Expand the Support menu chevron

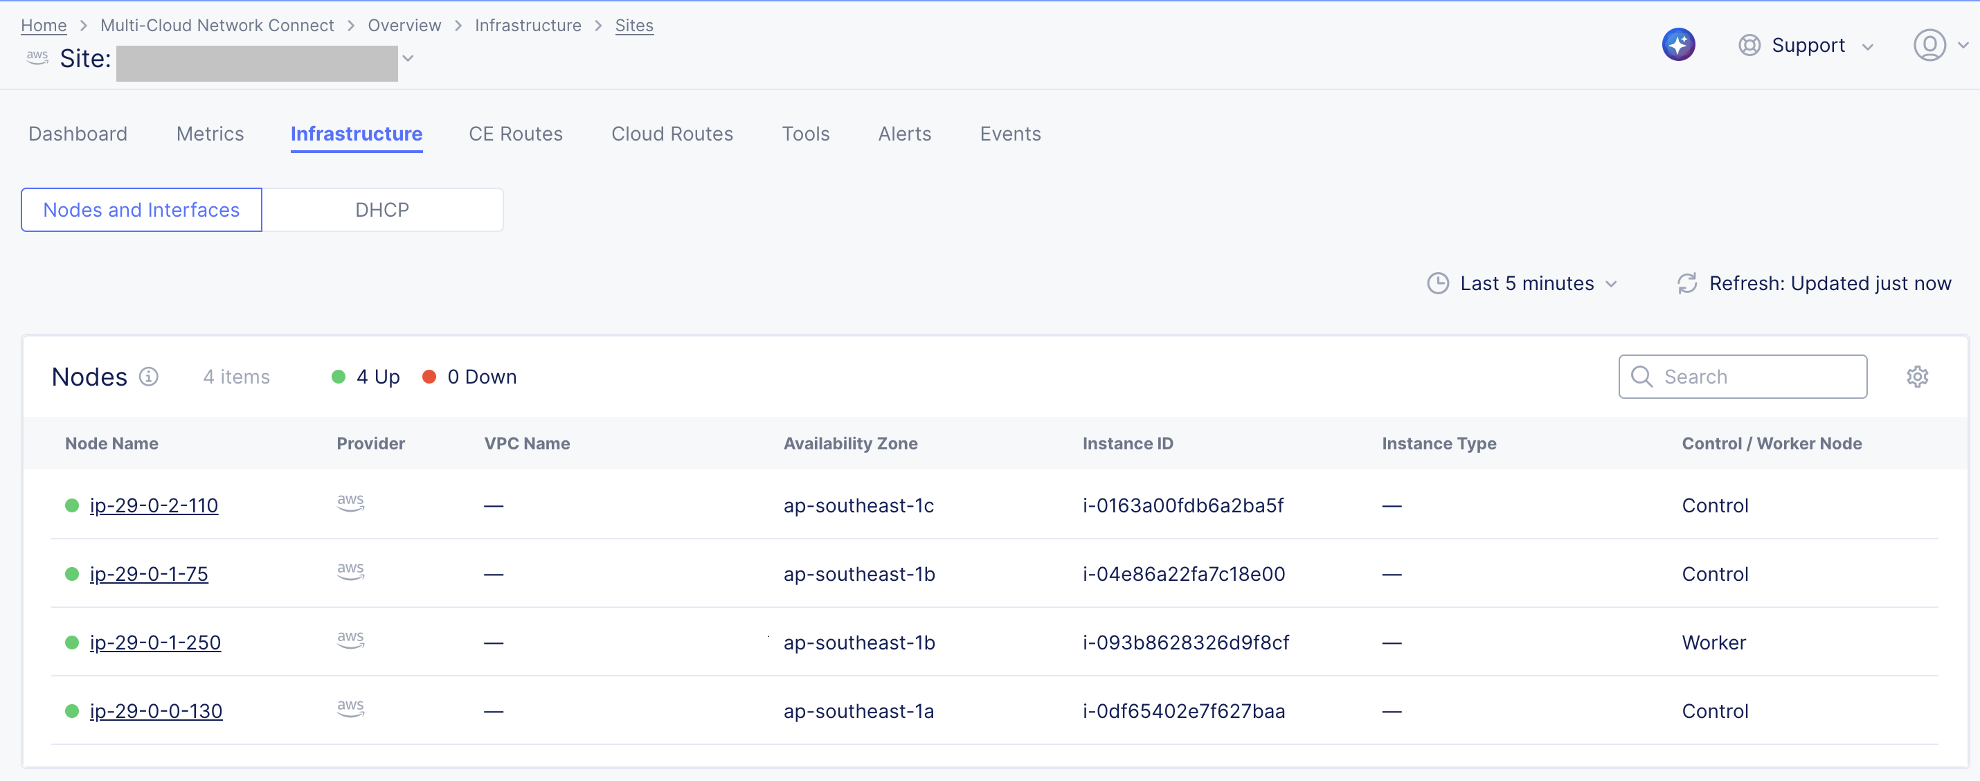(x=1867, y=47)
